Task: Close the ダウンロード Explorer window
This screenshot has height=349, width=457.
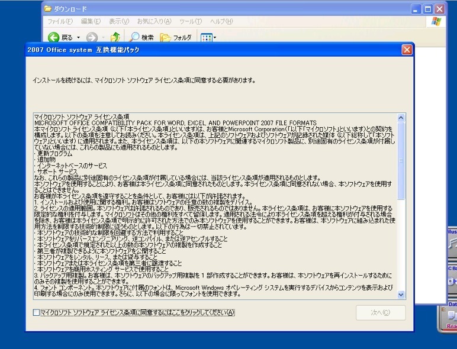Action: pyautogui.click(x=440, y=9)
